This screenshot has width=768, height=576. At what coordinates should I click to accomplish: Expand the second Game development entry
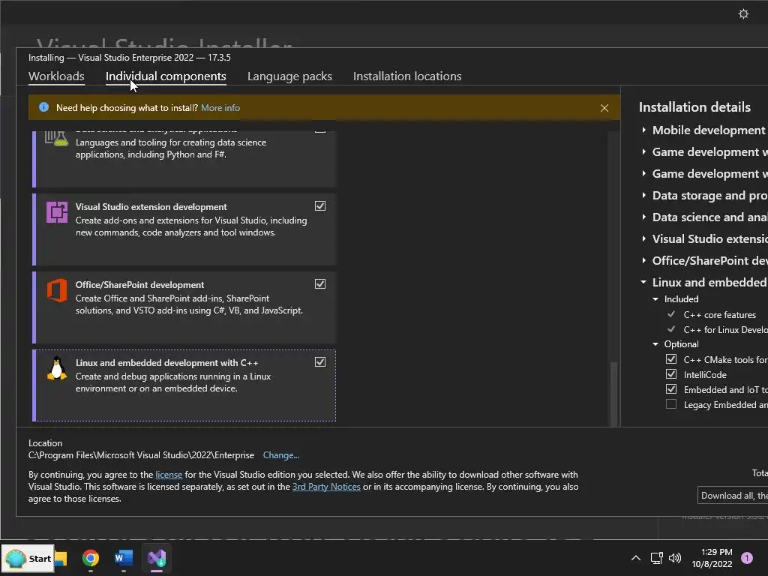click(x=644, y=173)
